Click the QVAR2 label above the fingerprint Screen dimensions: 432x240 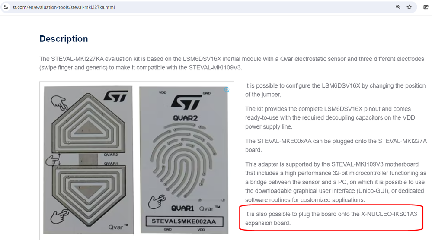(186, 118)
